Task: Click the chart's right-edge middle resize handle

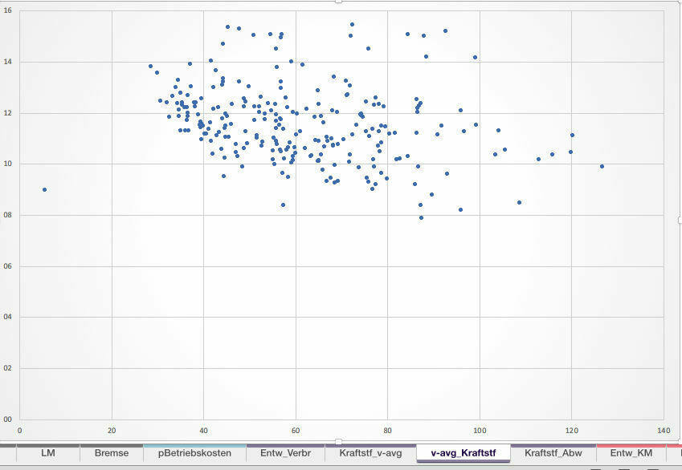Action: click(x=679, y=219)
